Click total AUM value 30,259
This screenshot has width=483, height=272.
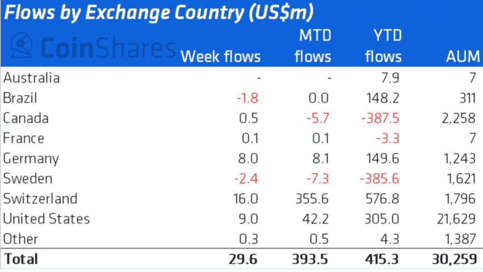tap(455, 260)
